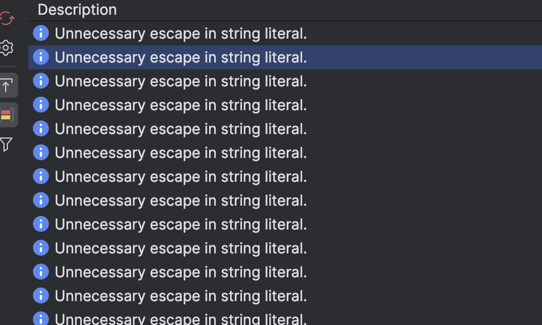Viewport: 542px width, 325px height.
Task: Click the info icon in the third row
Action: [41, 81]
